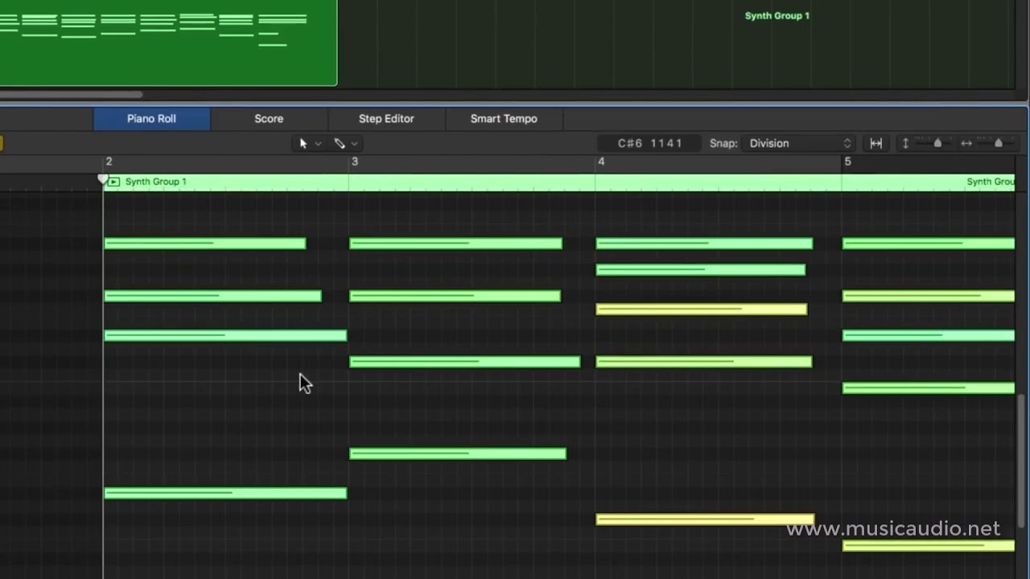Switch to the Score tab
This screenshot has height=579, width=1030.
269,118
